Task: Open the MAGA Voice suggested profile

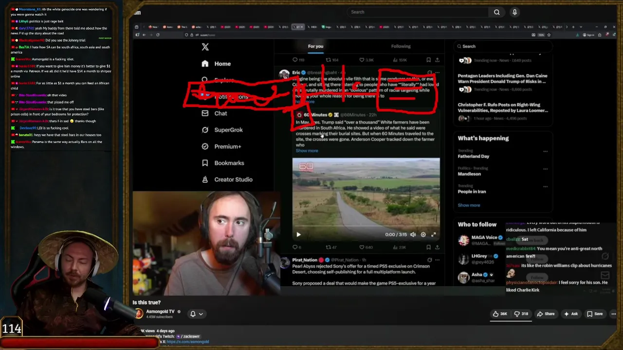Action: [x=484, y=238]
